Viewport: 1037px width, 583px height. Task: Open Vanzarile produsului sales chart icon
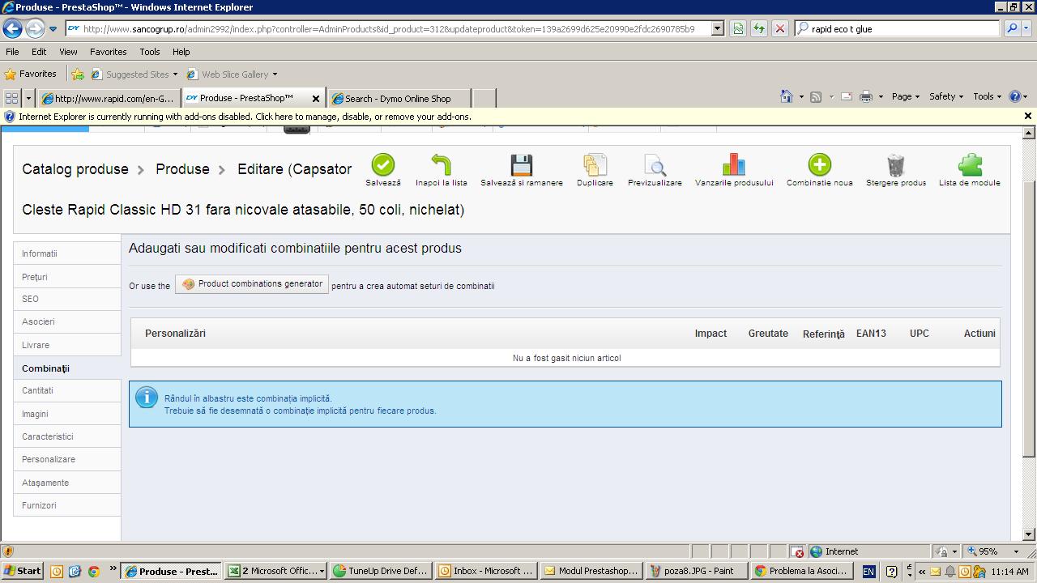(734, 165)
